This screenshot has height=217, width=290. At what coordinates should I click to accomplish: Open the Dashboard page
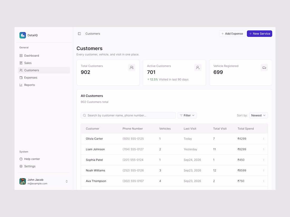click(x=44, y=55)
